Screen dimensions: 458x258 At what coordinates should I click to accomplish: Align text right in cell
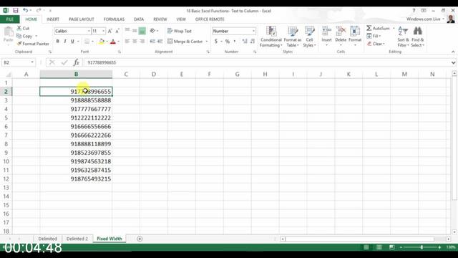point(142,42)
